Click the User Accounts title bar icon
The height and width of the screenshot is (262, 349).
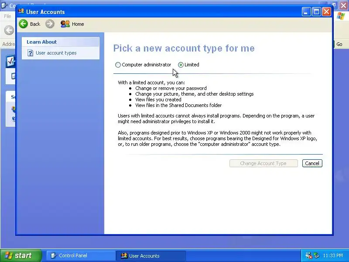(x=21, y=11)
